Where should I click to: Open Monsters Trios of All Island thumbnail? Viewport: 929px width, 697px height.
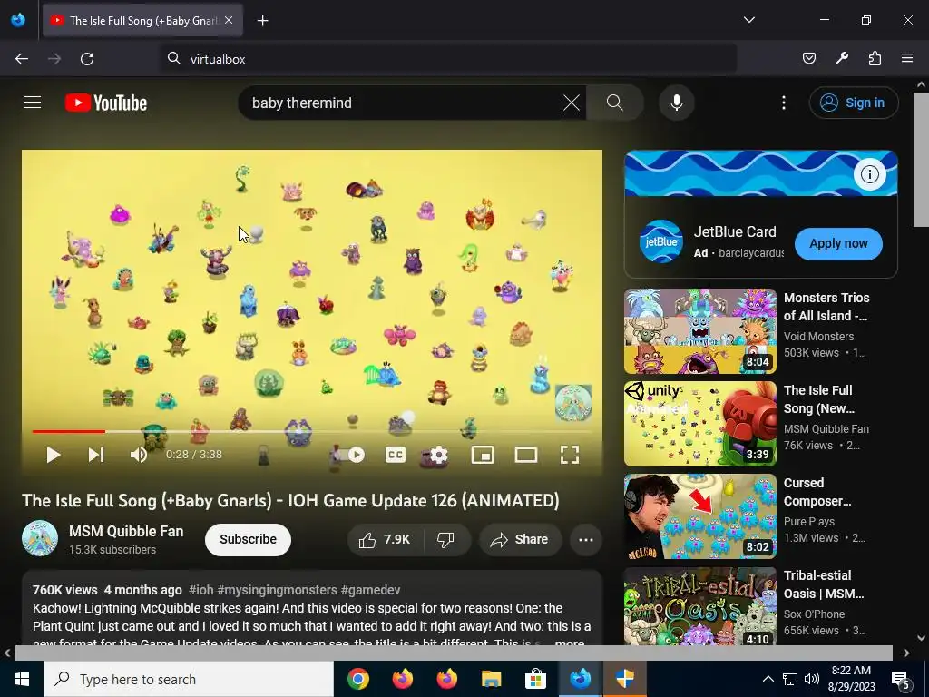(x=699, y=331)
